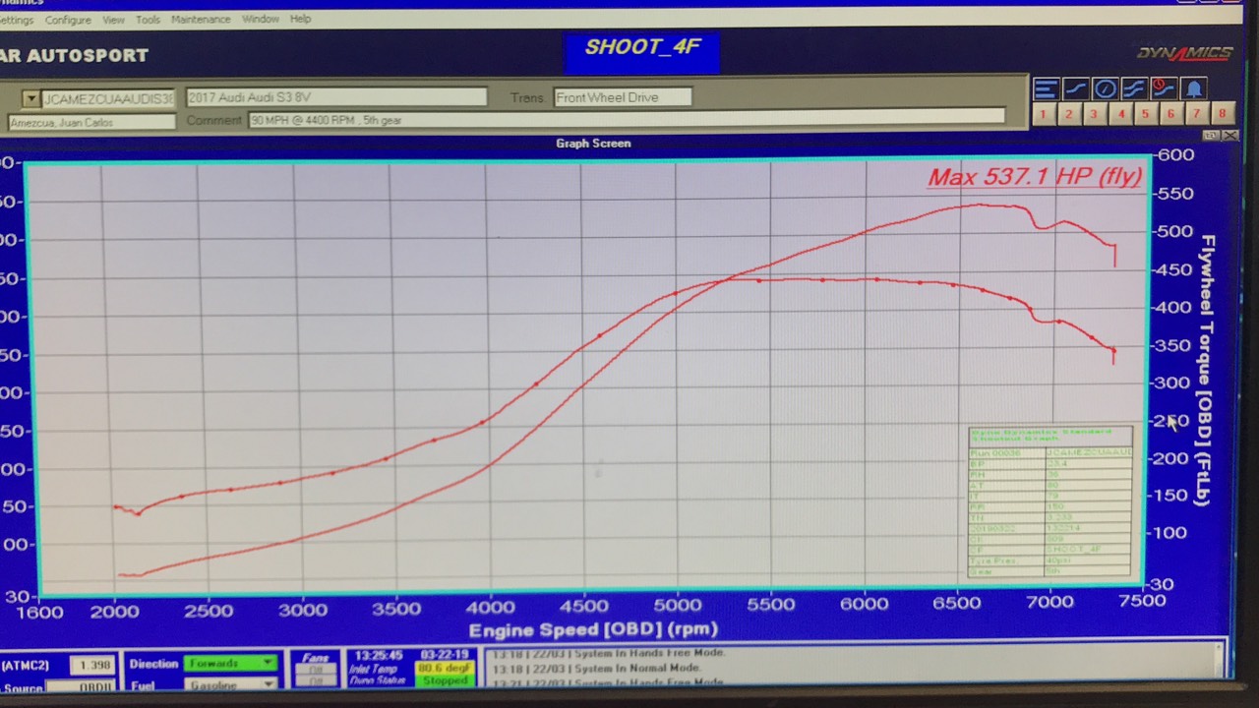
Task: Click the Max 537.1 HP (fly) label
Action: coord(1035,177)
